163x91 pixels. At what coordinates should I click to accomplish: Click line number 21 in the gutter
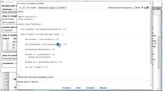pos(6,82)
